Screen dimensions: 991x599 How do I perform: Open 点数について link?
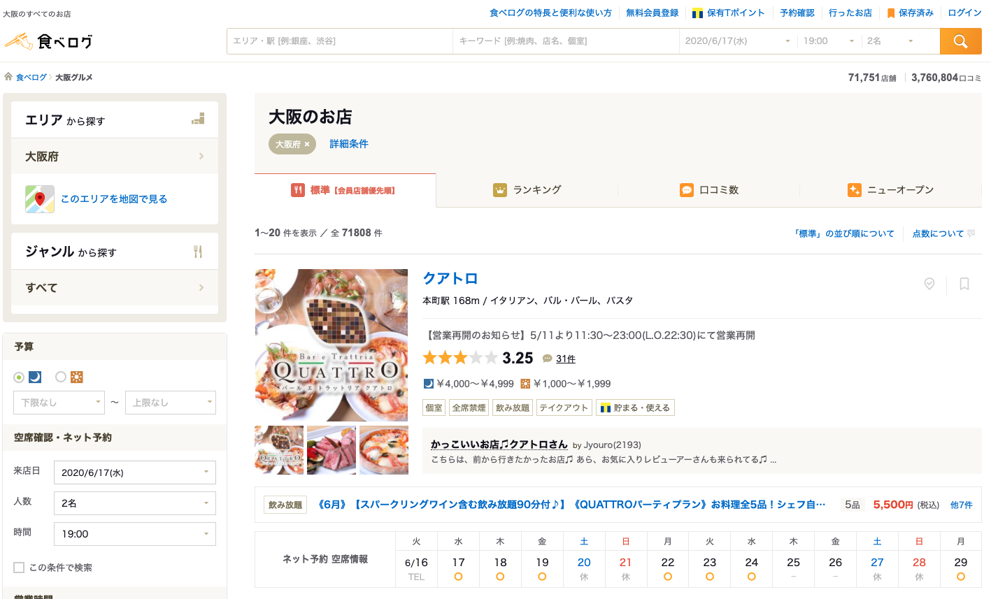938,233
